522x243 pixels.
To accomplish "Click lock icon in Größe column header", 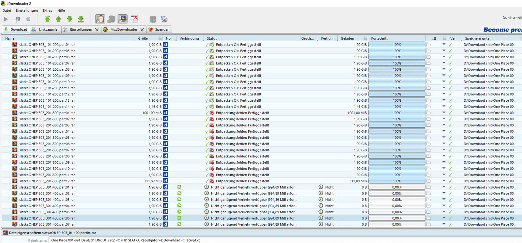I will pos(160,38).
